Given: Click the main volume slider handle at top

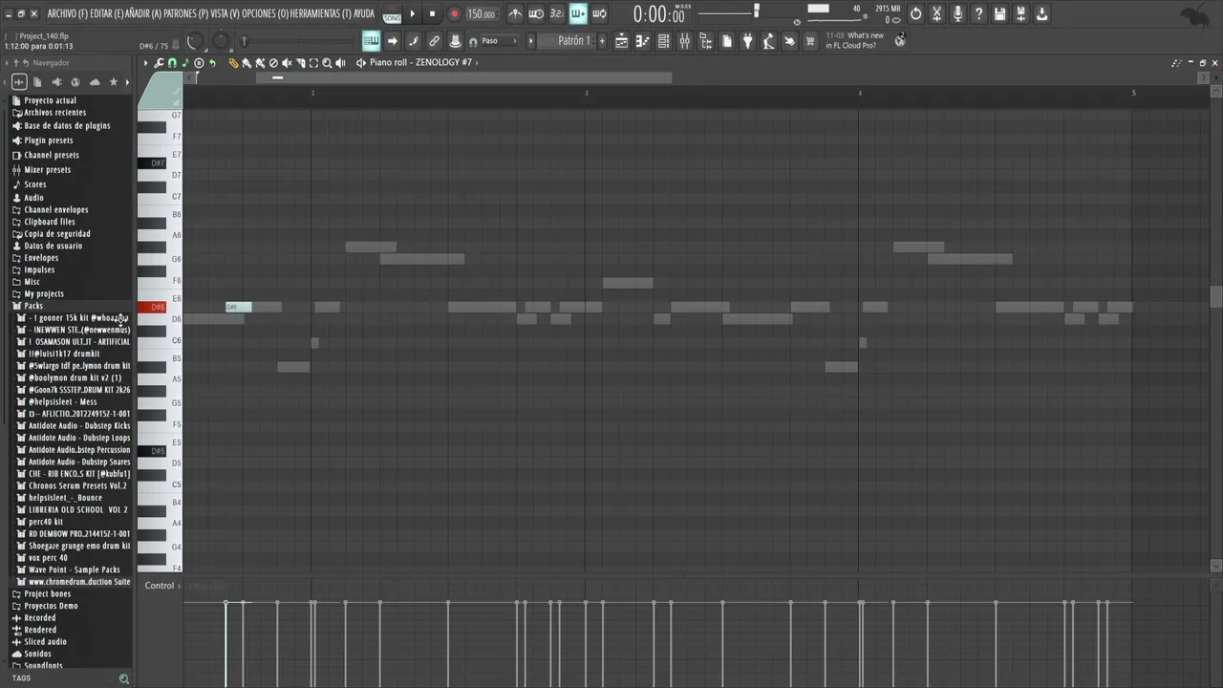Looking at the screenshot, I should click(756, 11).
